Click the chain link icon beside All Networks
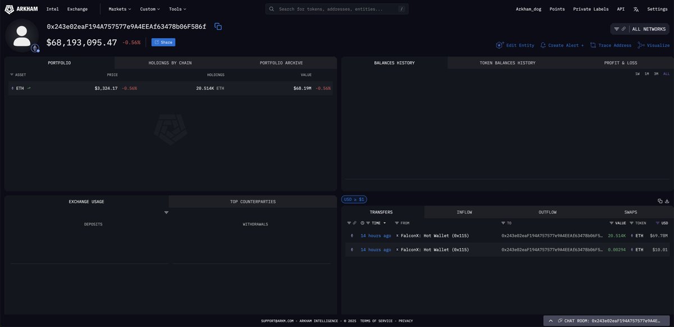The image size is (674, 327). 623,29
